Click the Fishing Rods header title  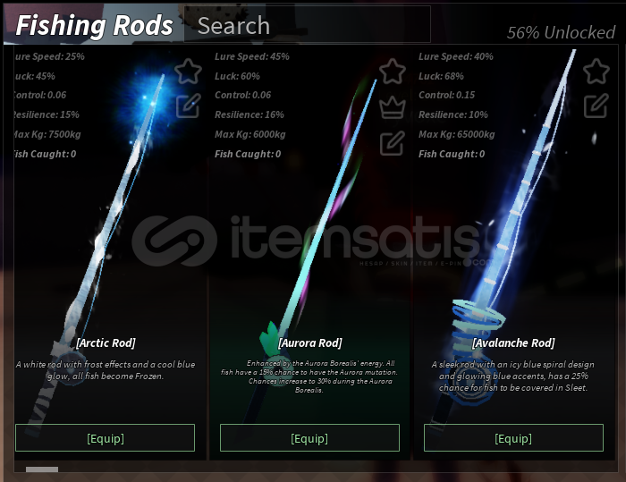pos(95,26)
